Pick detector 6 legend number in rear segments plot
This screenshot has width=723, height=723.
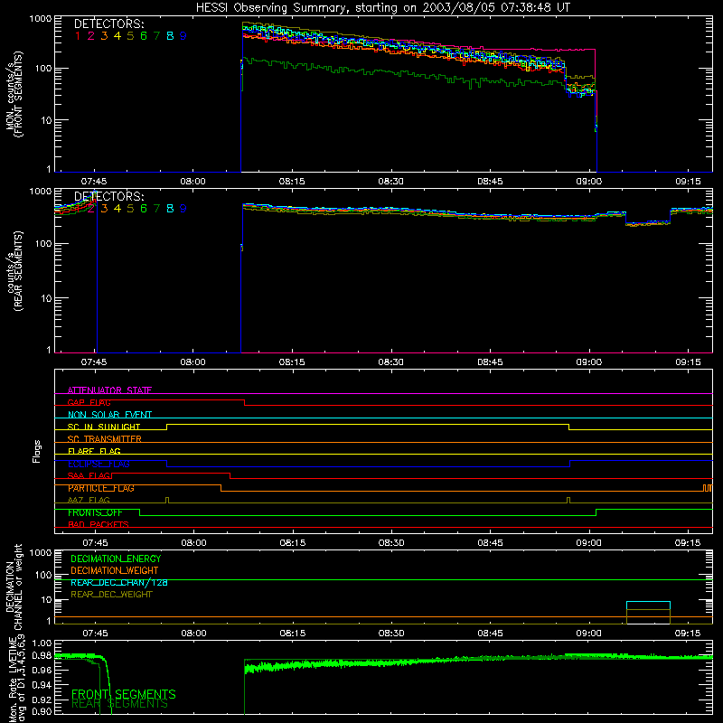coord(144,209)
